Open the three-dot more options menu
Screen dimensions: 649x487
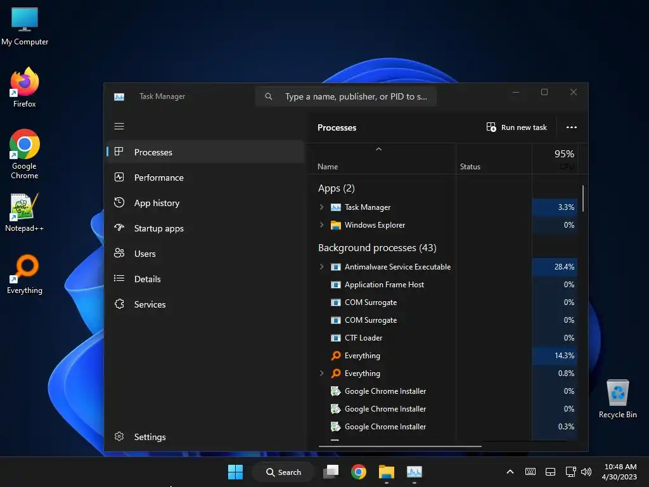(571, 127)
